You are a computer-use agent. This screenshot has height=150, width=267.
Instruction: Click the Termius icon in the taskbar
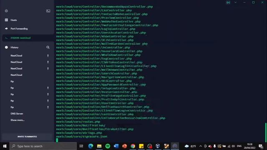[175, 146]
